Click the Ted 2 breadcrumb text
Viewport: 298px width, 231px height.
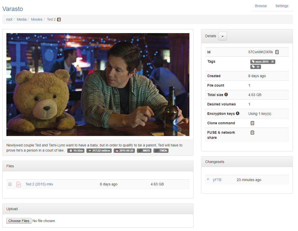pos(51,19)
